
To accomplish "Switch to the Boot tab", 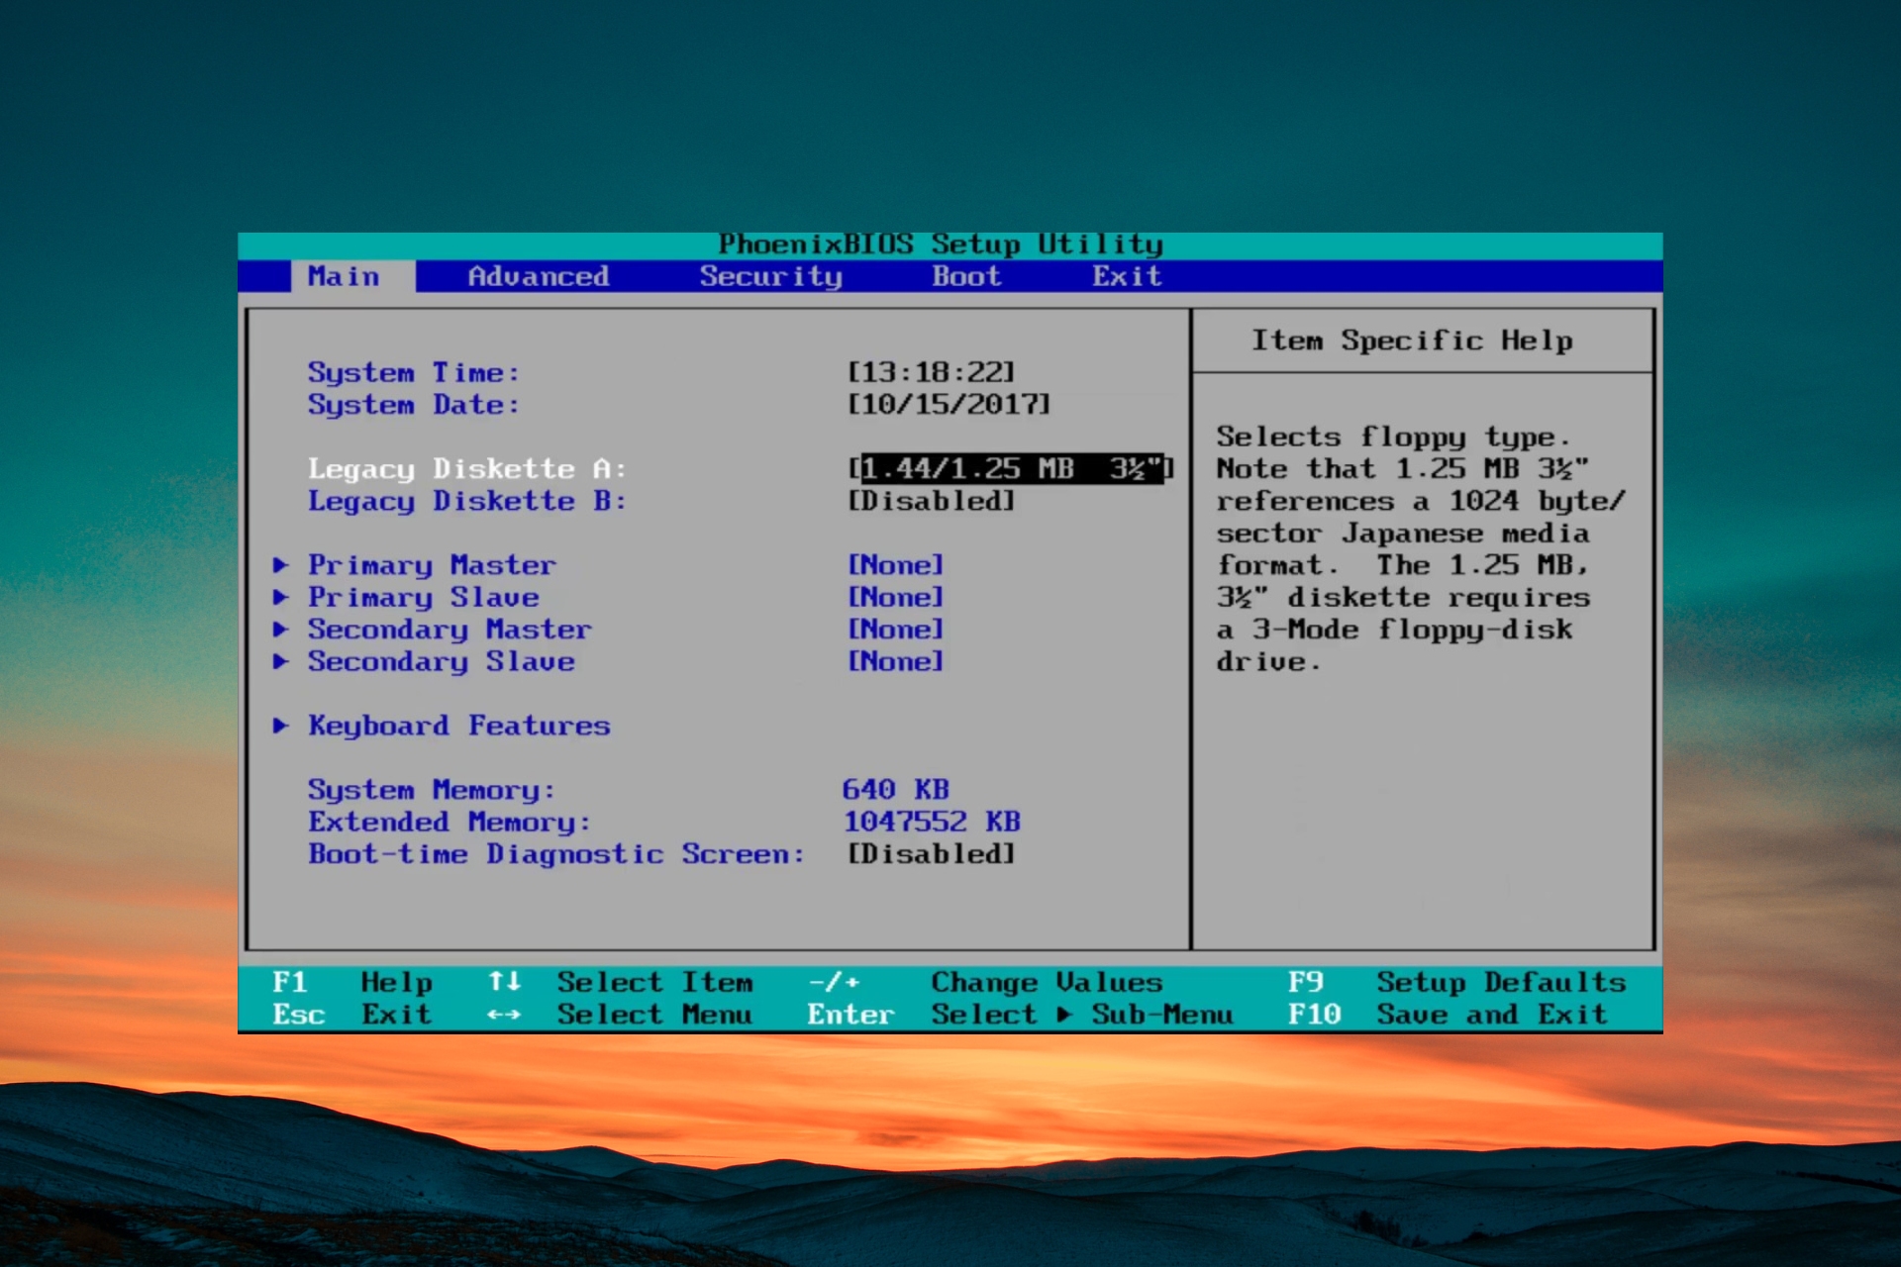I will [965, 276].
